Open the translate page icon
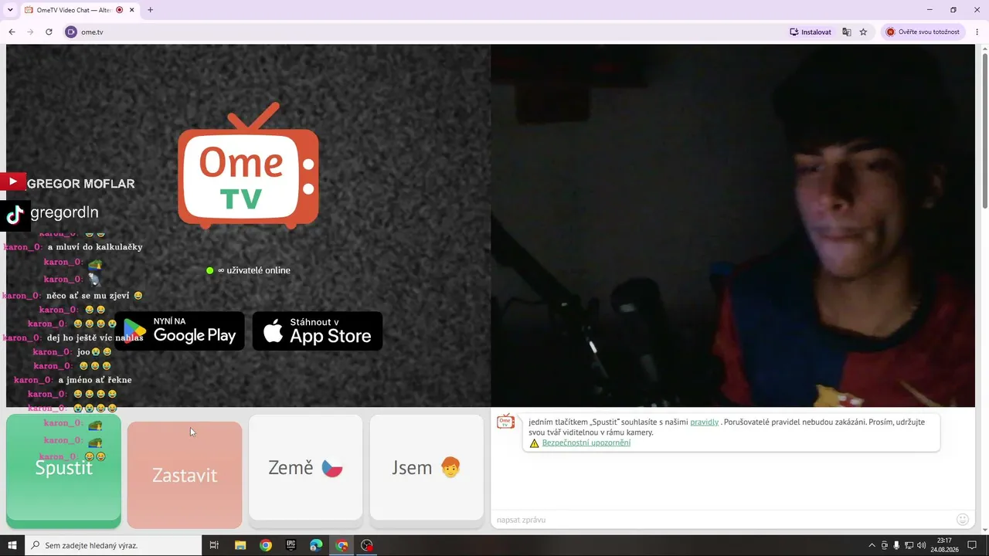The height and width of the screenshot is (556, 989). (847, 32)
